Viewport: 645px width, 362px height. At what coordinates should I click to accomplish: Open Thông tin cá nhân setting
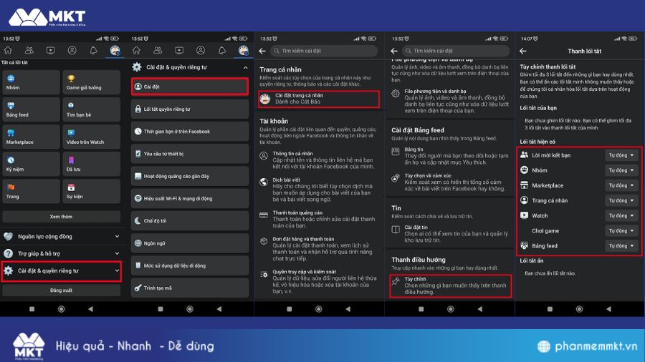pos(319,160)
